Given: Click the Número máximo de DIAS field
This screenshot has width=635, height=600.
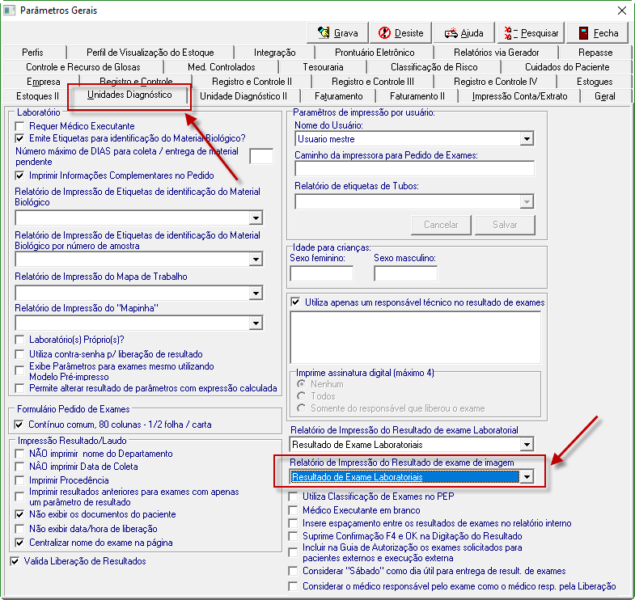Looking at the screenshot, I should coord(261,156).
